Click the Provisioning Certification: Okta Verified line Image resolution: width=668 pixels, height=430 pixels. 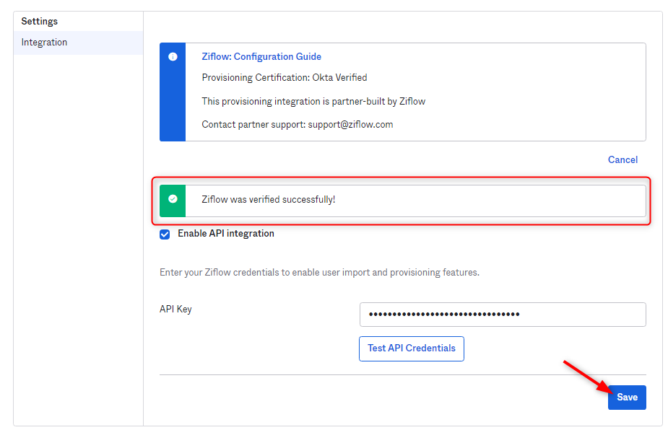pos(285,77)
